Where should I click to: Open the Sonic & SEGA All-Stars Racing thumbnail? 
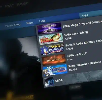(x=52, y=49)
